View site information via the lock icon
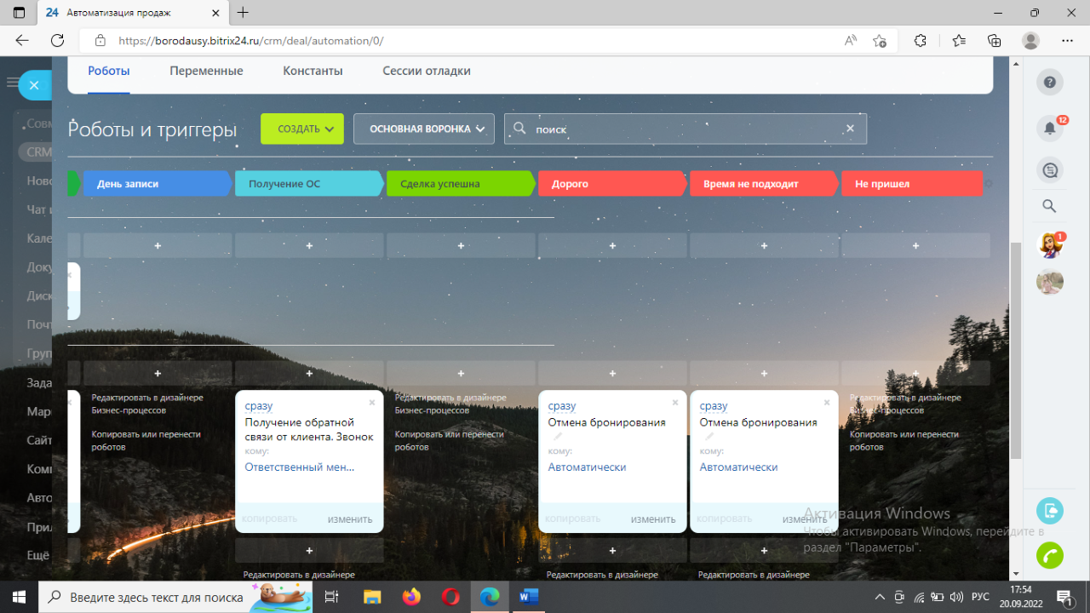This screenshot has height=613, width=1090. pos(100,40)
